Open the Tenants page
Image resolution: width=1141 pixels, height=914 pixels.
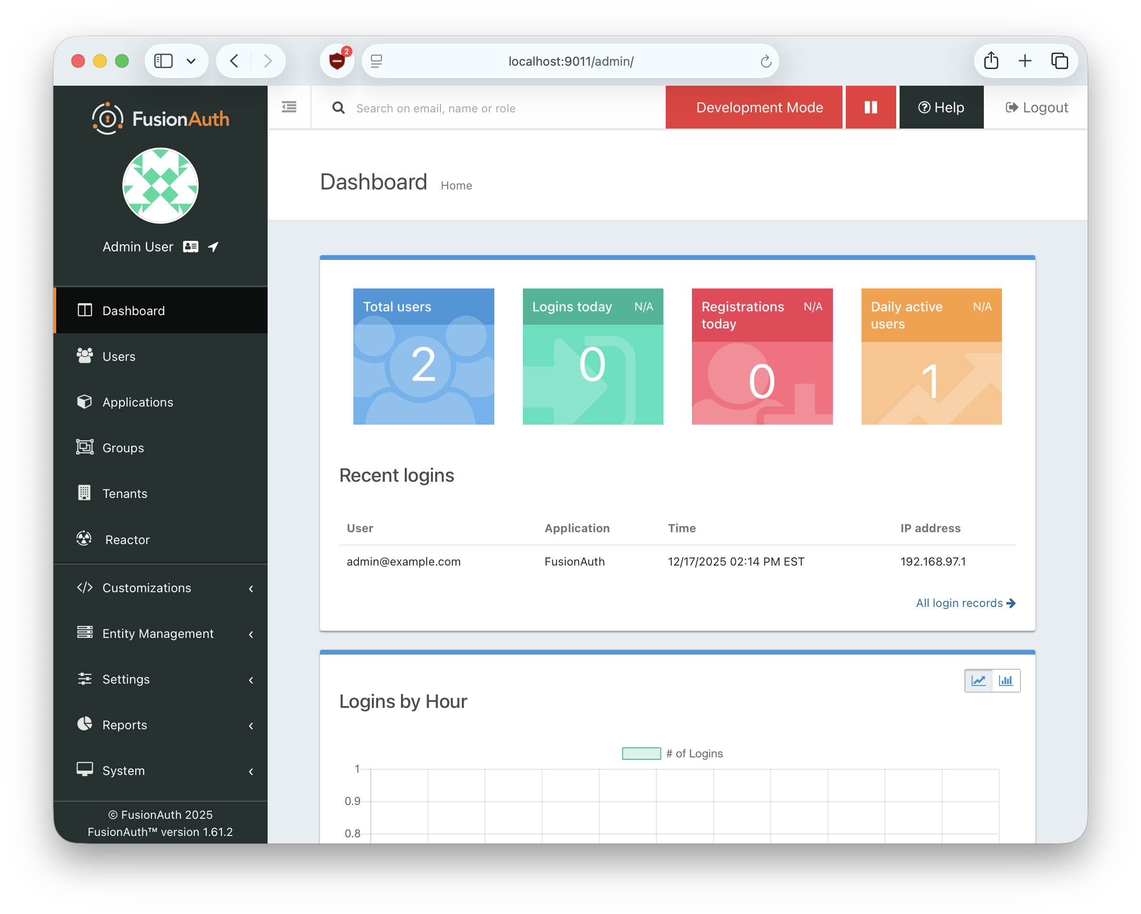click(x=125, y=493)
